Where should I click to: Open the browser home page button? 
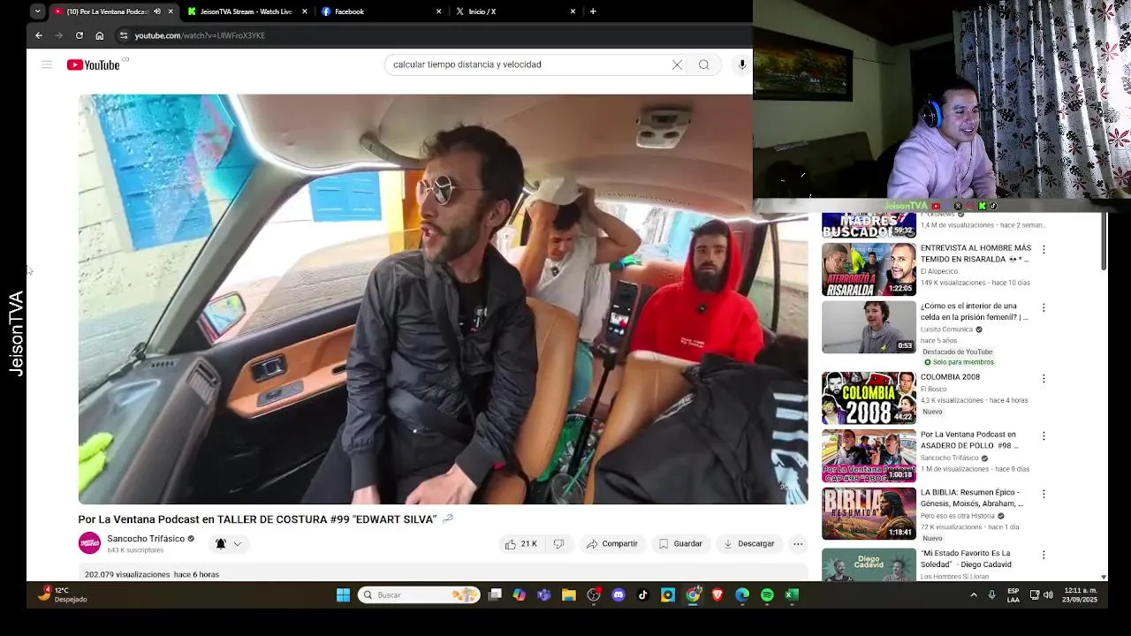[100, 35]
